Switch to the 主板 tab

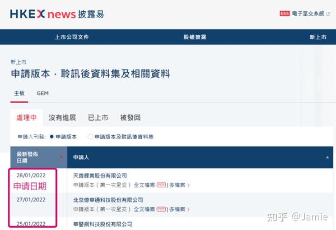coord(19,94)
